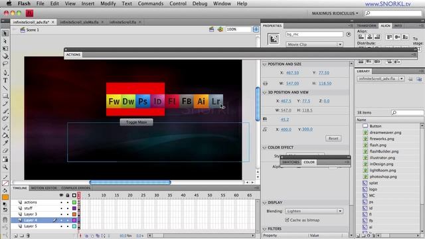Click the New Folder icon in timeline
Viewport: 425px width, 239px height.
(22, 236)
